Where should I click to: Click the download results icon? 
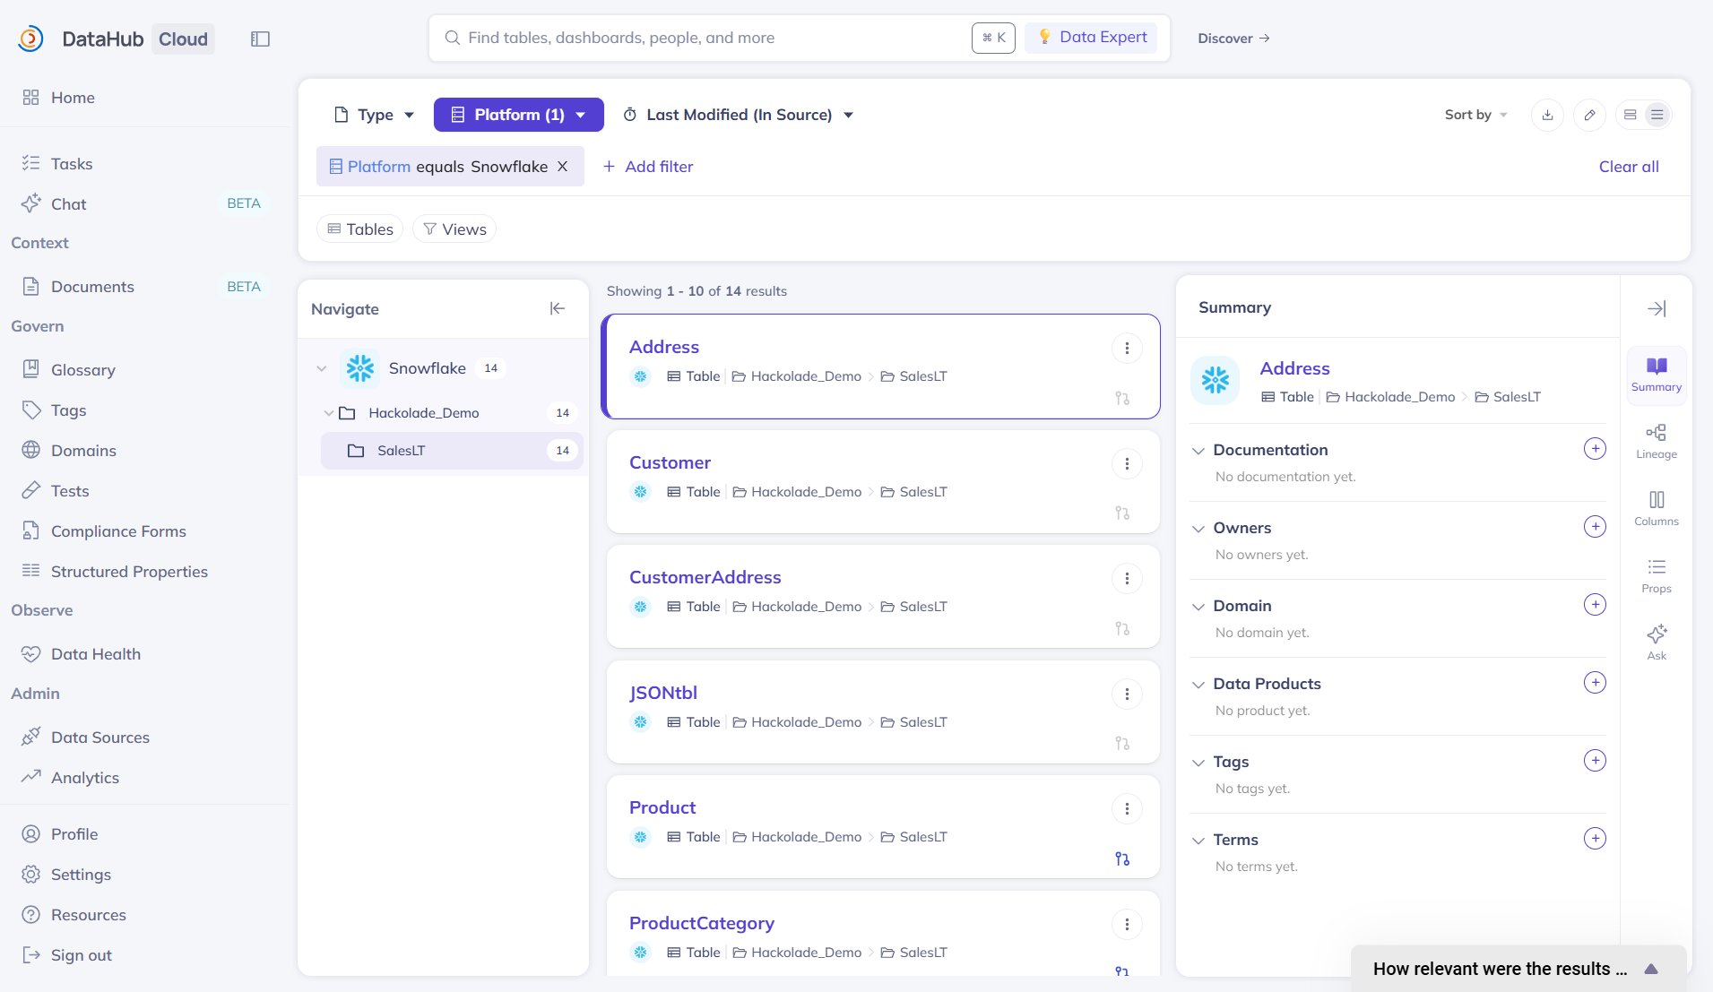[x=1547, y=115]
